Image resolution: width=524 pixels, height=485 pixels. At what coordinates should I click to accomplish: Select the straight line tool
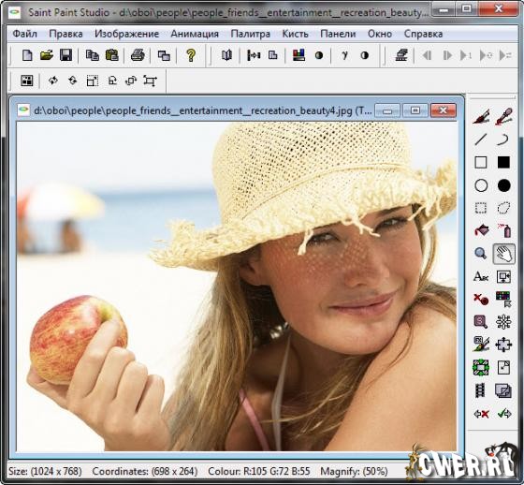[481, 140]
